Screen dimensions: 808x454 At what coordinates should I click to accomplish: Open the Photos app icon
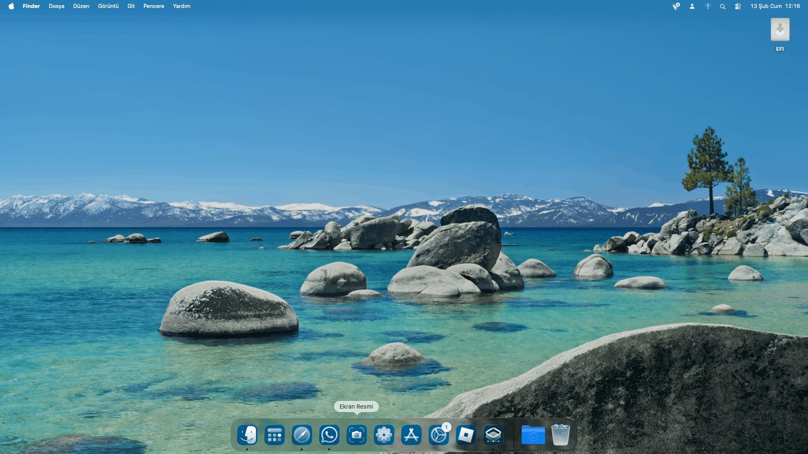tap(384, 435)
